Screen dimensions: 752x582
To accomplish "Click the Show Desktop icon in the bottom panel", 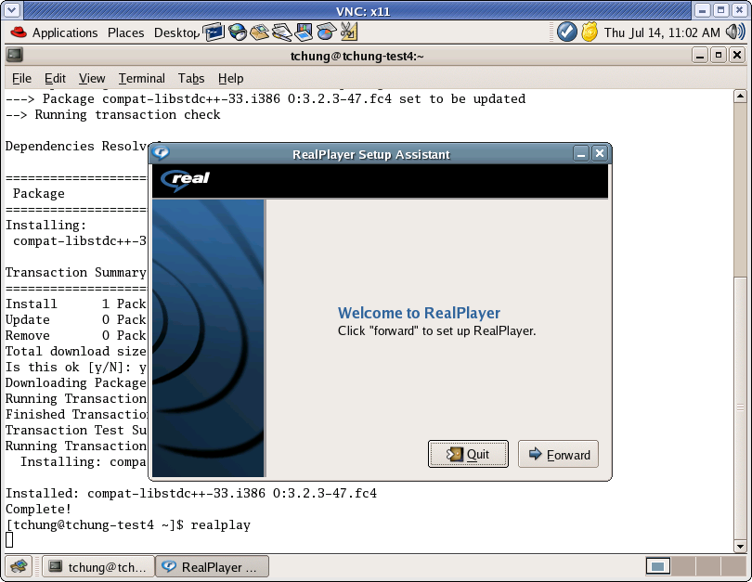I will point(19,566).
